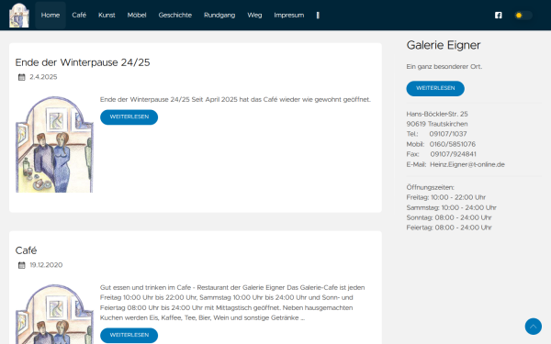Viewport: 551px width, 344px height.
Task: Click the address line Hans-Böckler-Str. 25
Action: coord(437,114)
